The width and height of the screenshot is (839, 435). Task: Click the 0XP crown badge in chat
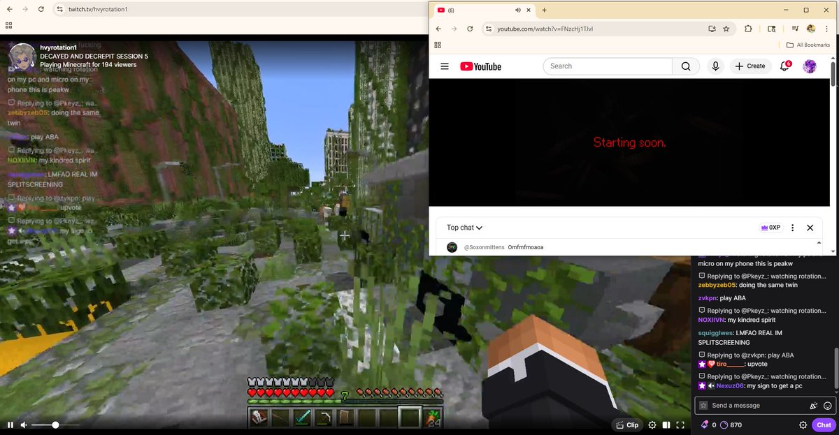coord(770,228)
